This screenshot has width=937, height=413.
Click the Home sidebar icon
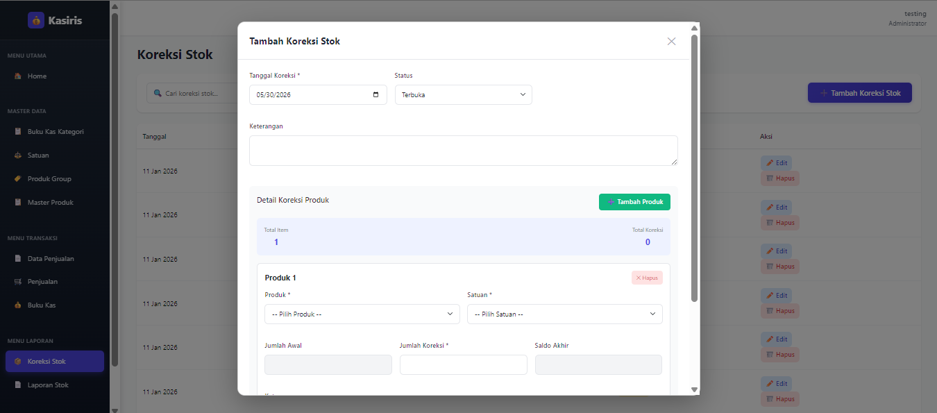point(18,76)
